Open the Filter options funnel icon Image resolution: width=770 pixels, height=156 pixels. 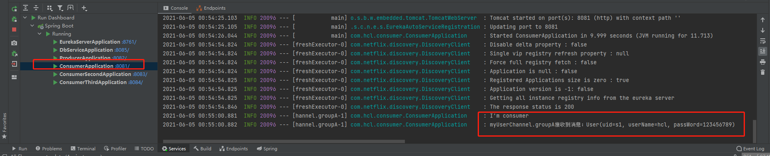[60, 8]
